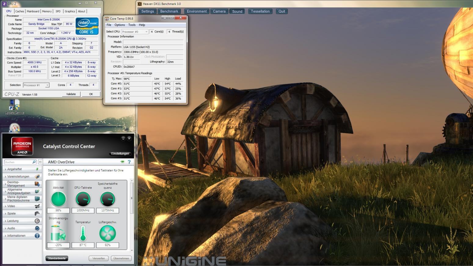Expand Meine digitalen Flachbildschirme section

pos(22,199)
